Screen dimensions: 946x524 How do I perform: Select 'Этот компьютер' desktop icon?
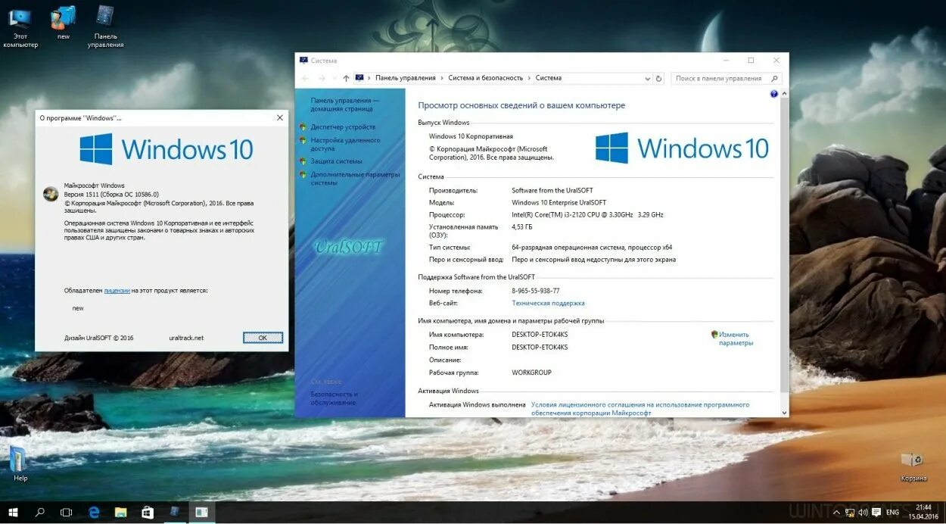tap(20, 27)
